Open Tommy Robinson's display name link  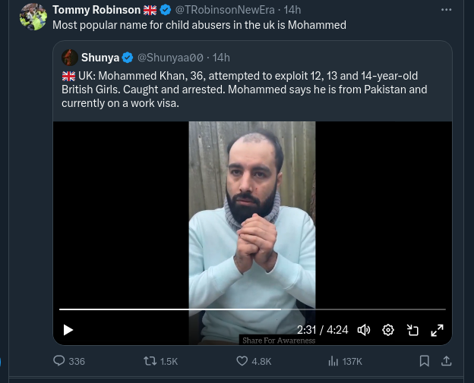pyautogui.click(x=96, y=10)
